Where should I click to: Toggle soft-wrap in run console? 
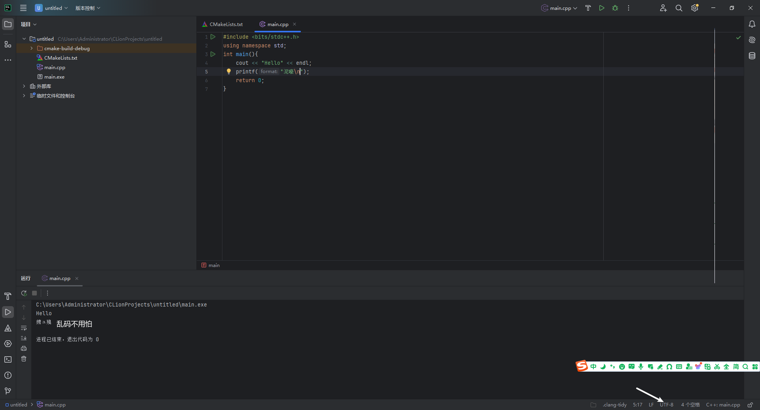[24, 328]
